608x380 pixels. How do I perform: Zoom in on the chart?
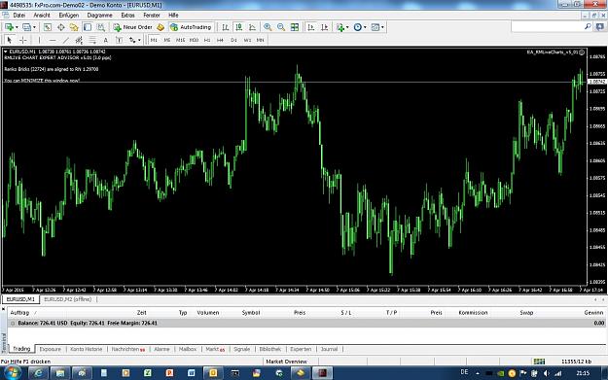tap(268, 27)
